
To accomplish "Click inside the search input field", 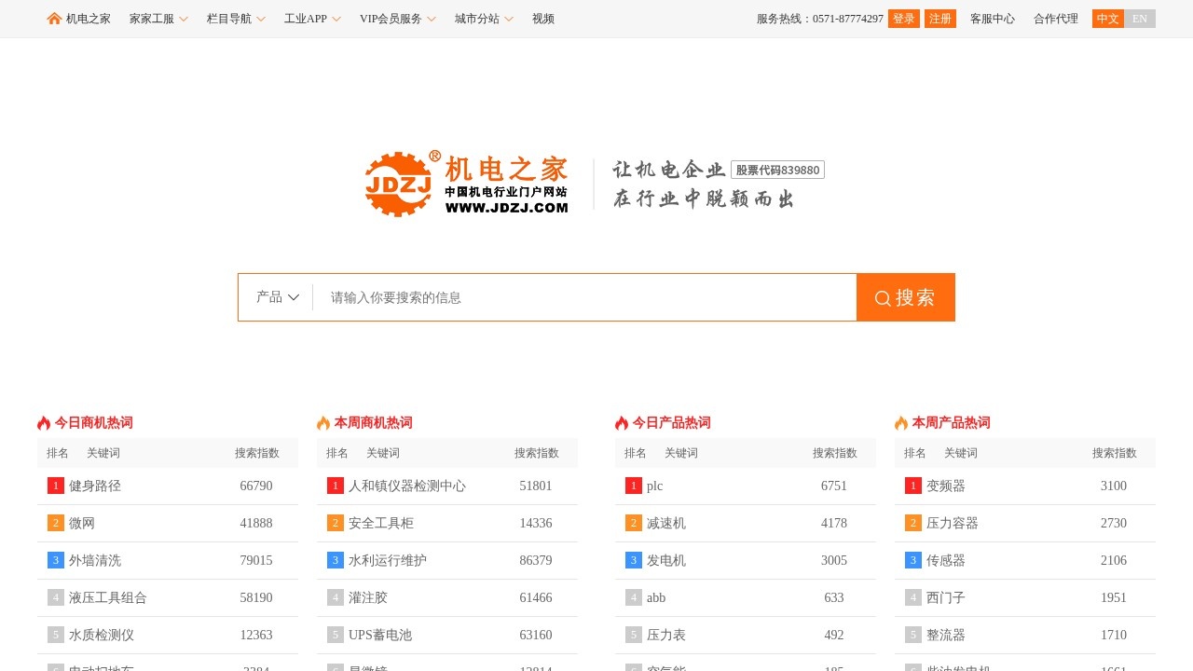I will (559, 296).
